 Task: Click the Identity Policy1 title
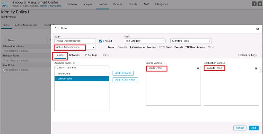pos(15,12)
